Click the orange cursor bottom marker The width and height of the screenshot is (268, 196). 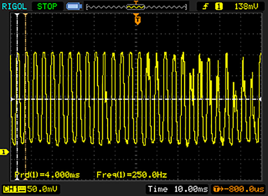tap(26, 179)
